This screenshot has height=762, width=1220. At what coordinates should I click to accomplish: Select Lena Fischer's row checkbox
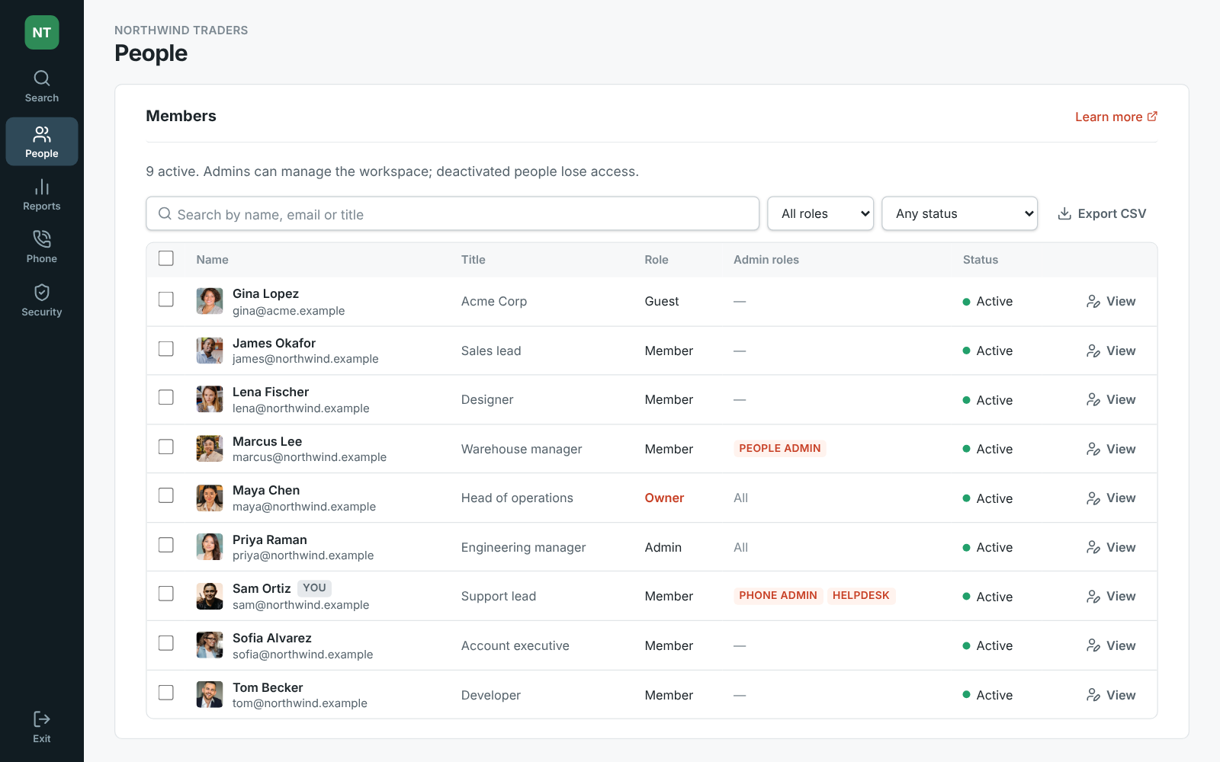[x=166, y=398]
